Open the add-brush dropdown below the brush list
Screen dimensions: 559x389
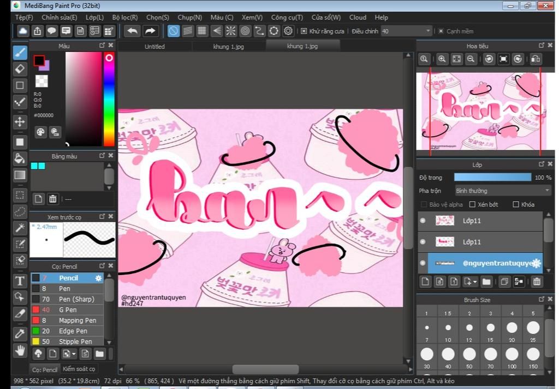(74, 354)
